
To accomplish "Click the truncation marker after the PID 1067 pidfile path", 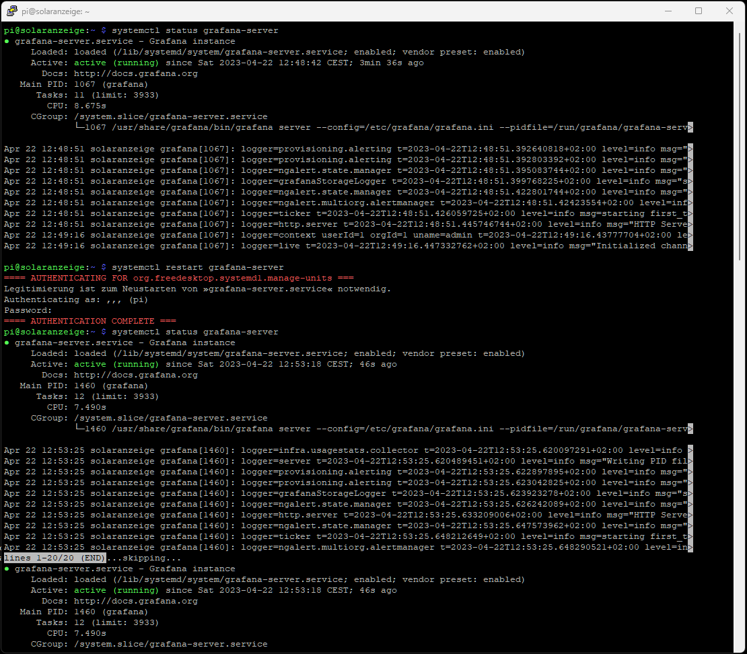I will pyautogui.click(x=690, y=127).
